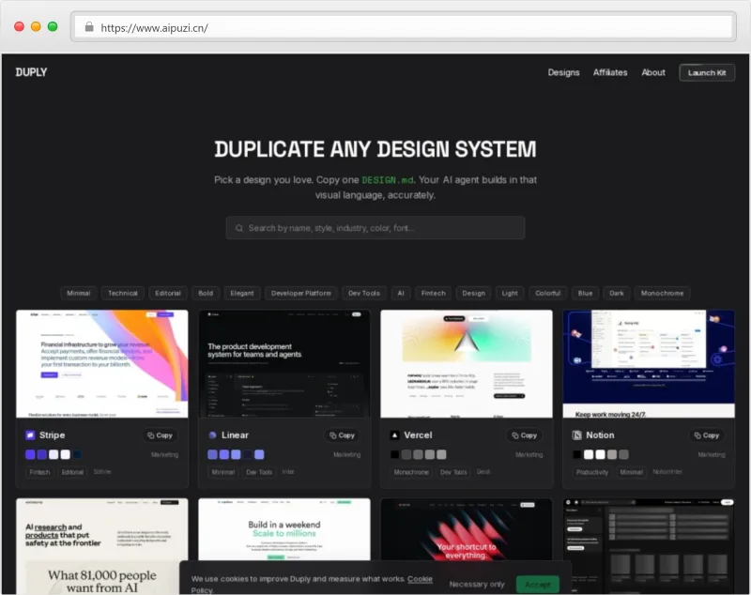The width and height of the screenshot is (751, 595).
Task: Filter by Light tag
Action: 510,293
